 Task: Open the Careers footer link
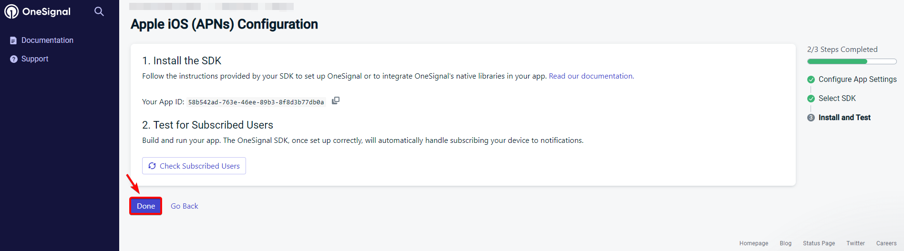tap(886, 243)
